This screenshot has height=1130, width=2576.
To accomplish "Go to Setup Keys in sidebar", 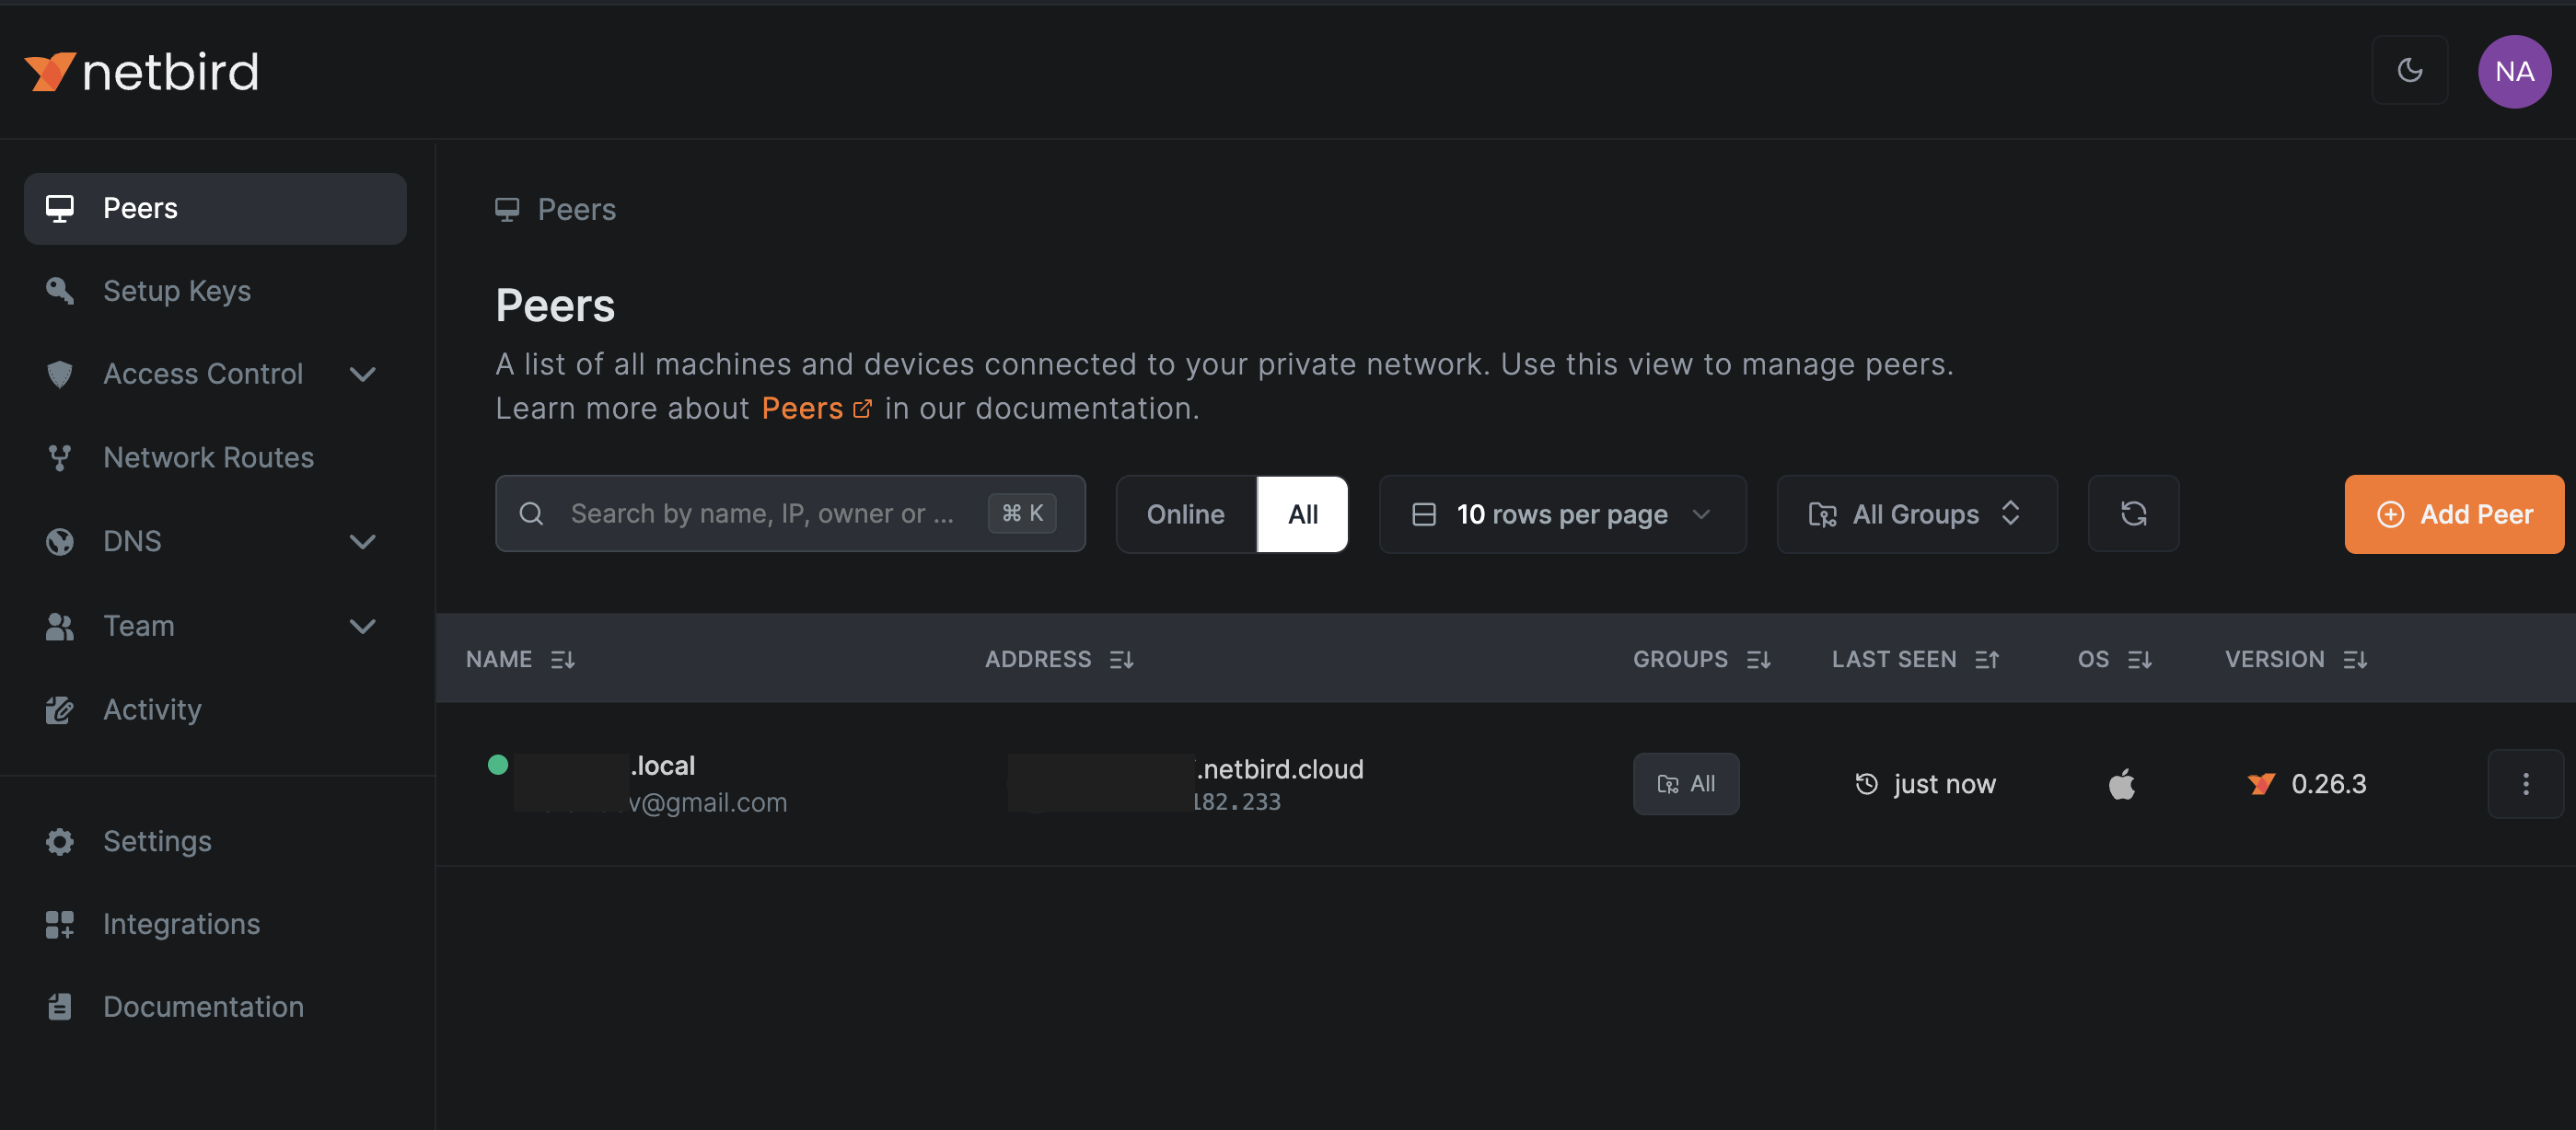I will pyautogui.click(x=177, y=291).
